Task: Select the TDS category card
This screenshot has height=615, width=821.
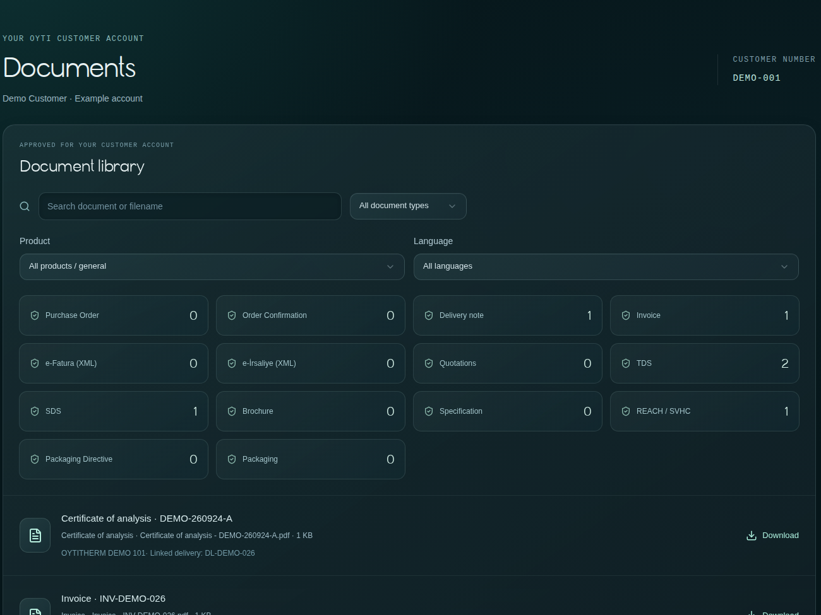Action: (x=705, y=363)
